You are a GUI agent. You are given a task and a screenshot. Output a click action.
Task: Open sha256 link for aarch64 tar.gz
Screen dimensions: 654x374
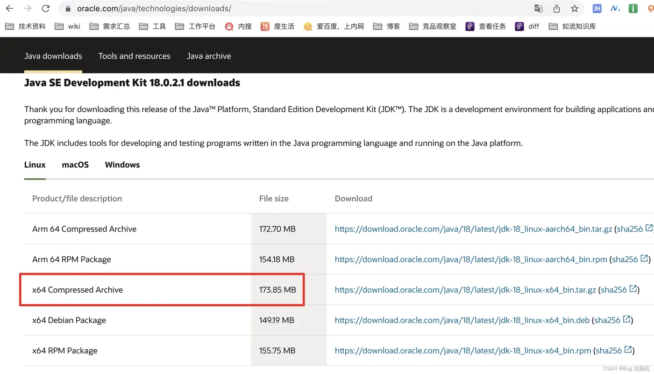[x=630, y=229]
